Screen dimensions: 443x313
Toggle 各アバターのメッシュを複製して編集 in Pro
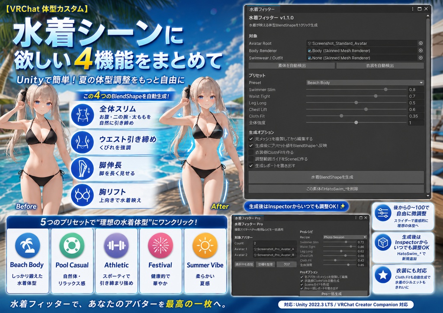pyautogui.click(x=302, y=277)
